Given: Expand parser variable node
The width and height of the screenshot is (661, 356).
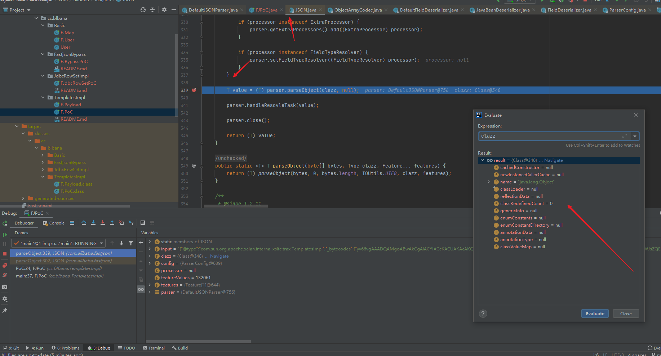Looking at the screenshot, I should click(150, 292).
